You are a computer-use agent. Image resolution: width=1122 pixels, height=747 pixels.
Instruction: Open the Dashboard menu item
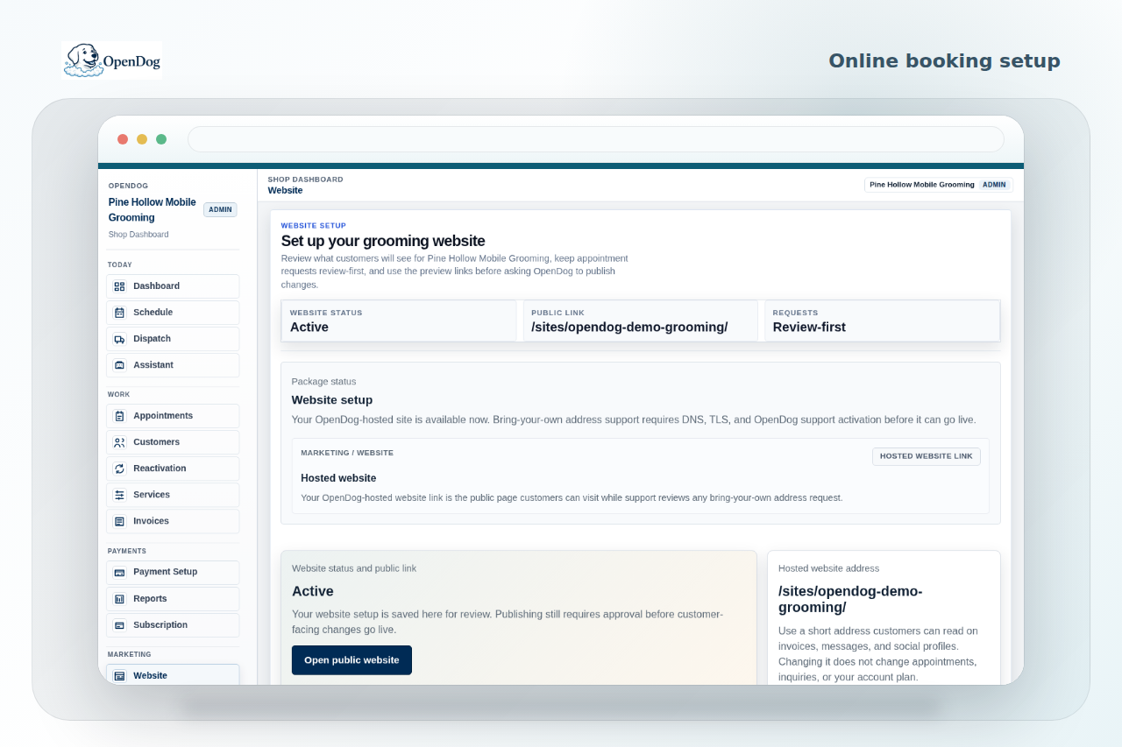173,286
